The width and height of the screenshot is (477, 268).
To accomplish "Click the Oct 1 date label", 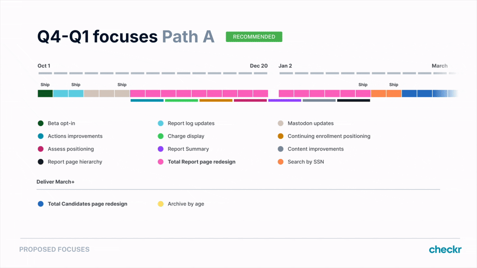I will [44, 66].
